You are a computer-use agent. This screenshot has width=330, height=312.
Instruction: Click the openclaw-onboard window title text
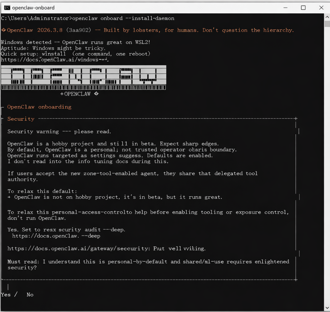click(33, 8)
